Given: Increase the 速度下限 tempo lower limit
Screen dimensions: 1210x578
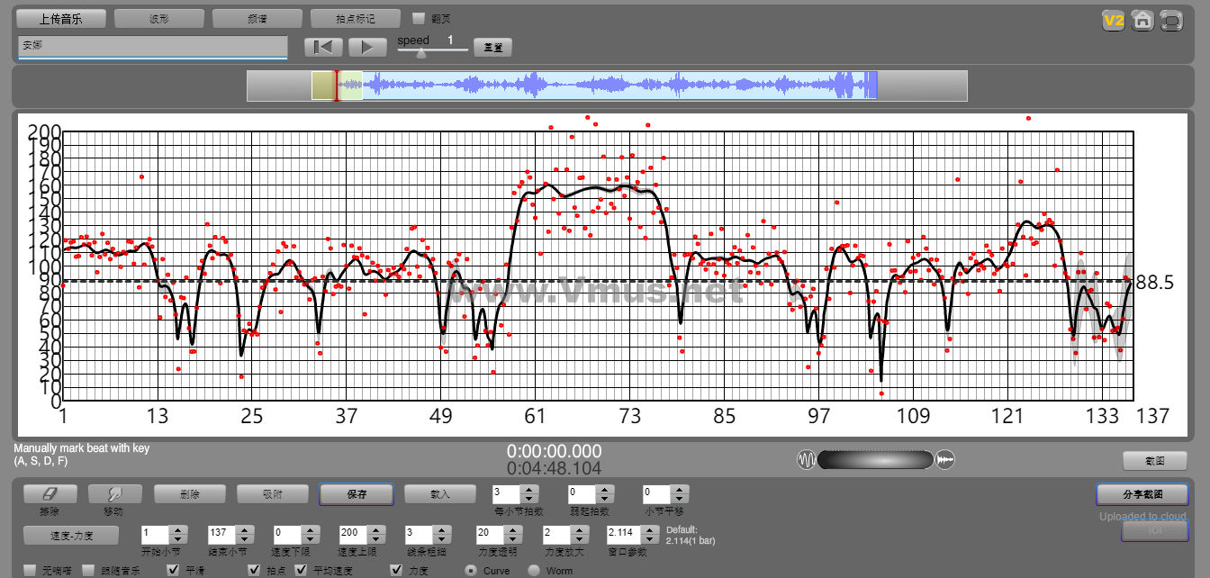Looking at the screenshot, I should pos(311,528).
